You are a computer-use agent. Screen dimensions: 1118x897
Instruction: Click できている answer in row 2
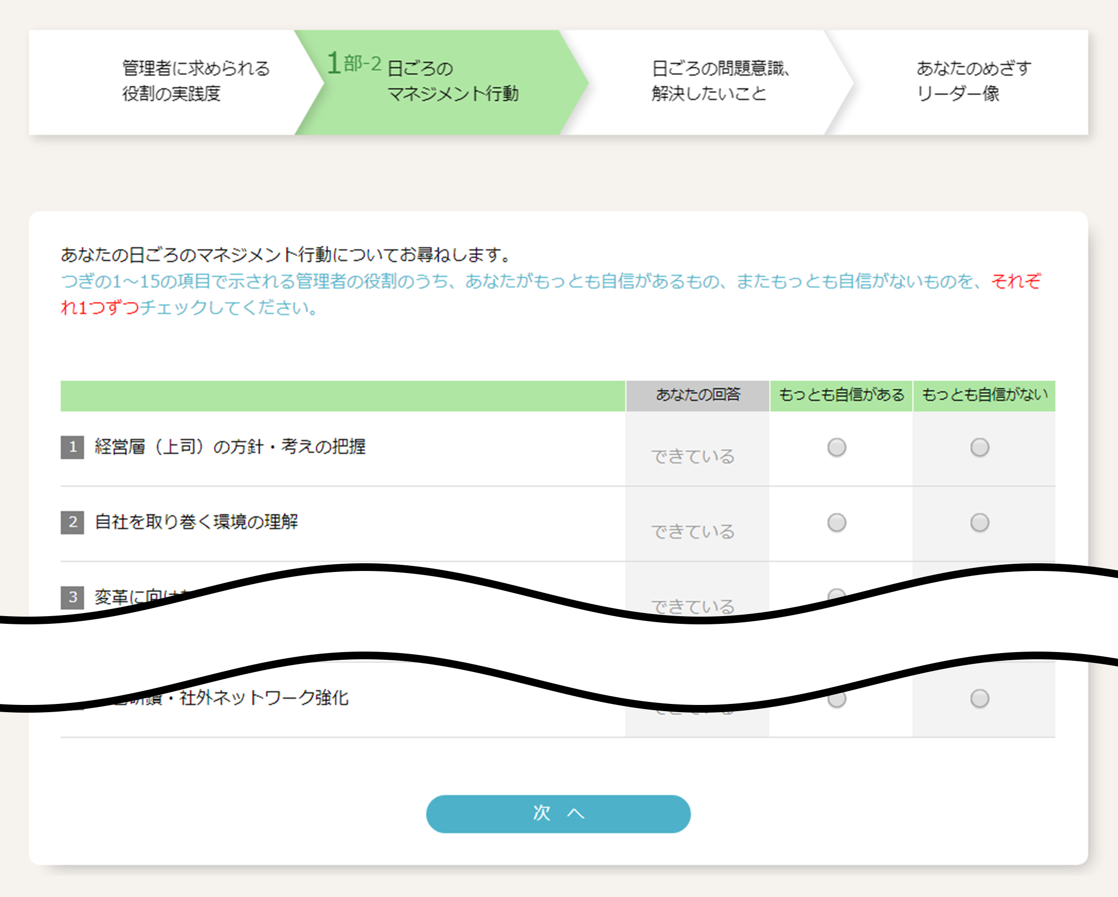tap(693, 532)
